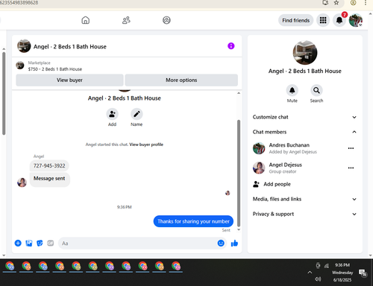Viewport: 373px width, 286px height.
Task: Open the taskbar network icon
Action: click(x=326, y=266)
